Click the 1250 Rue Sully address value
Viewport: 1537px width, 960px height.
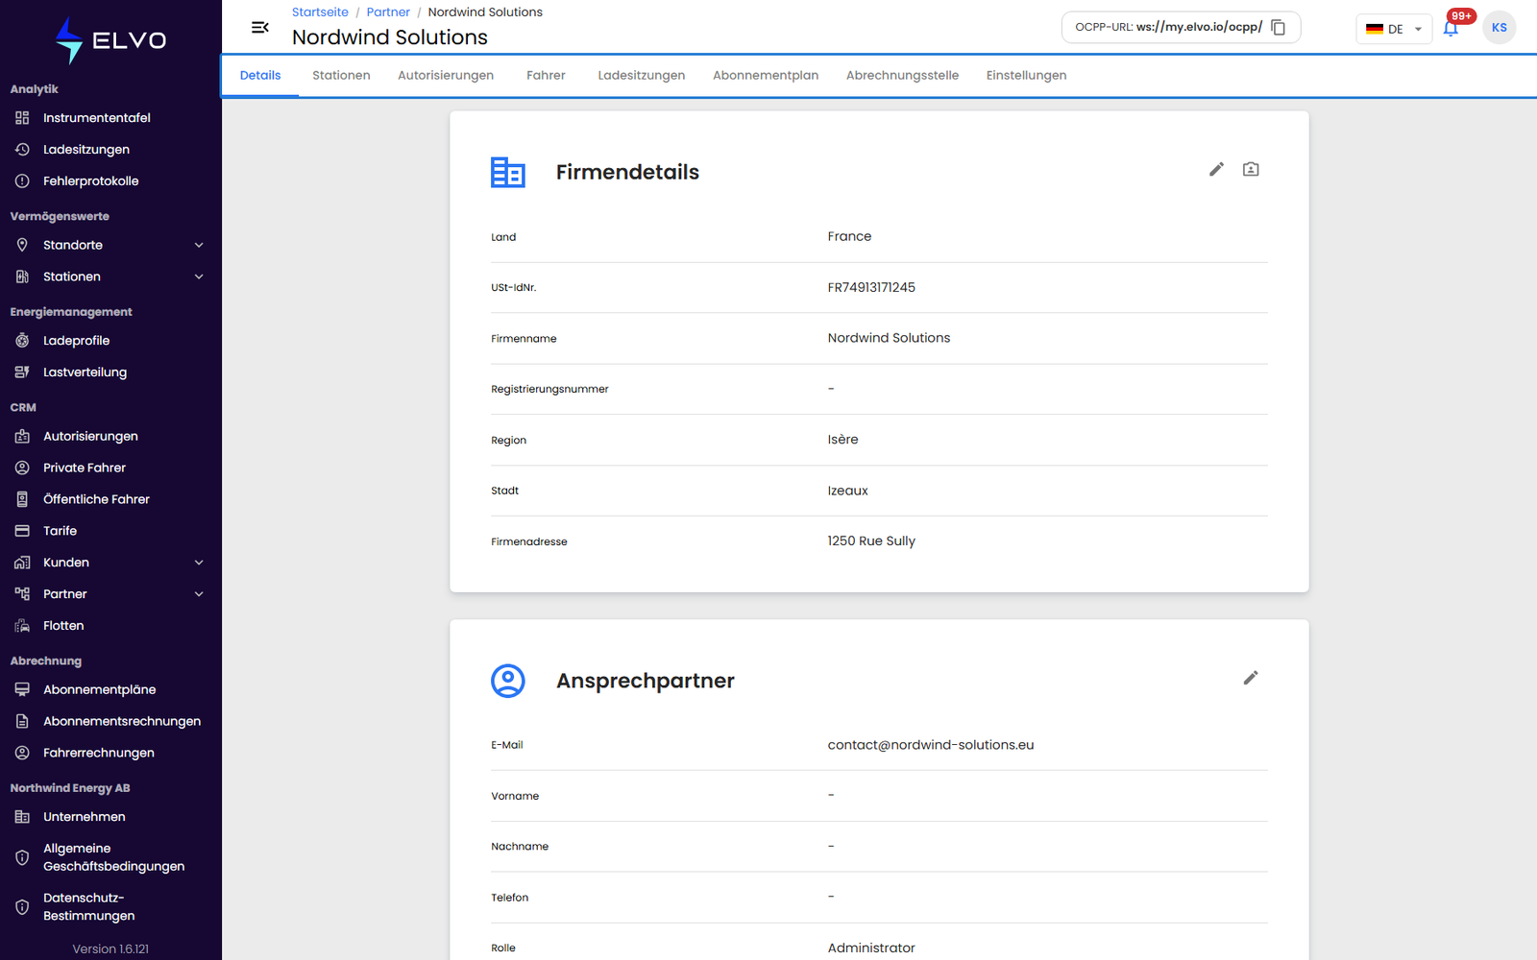point(871,541)
